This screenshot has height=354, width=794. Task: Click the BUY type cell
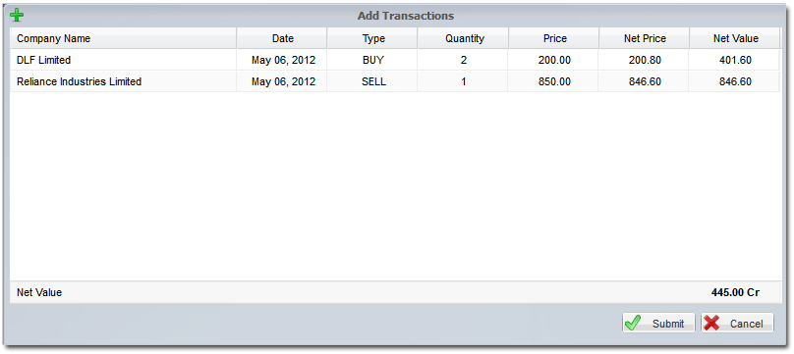[372, 60]
